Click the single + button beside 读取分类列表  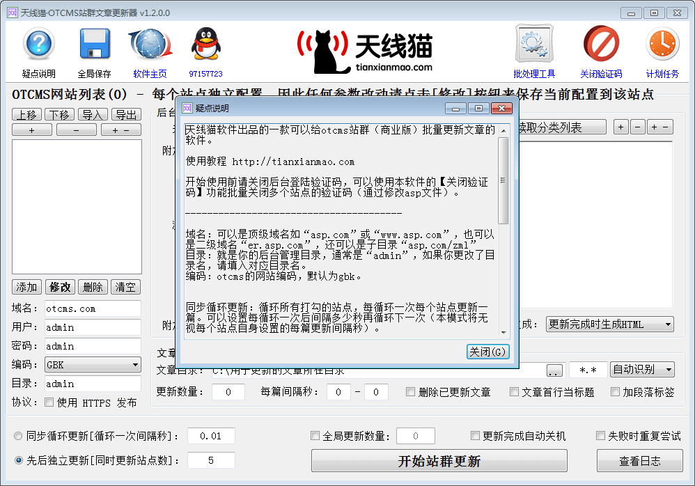pyautogui.click(x=621, y=127)
